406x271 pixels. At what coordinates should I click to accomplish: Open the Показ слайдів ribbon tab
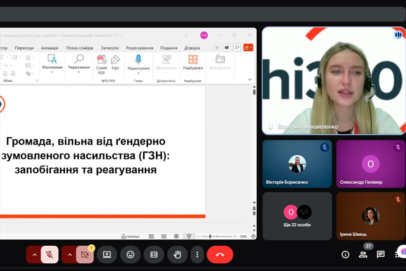click(x=79, y=48)
